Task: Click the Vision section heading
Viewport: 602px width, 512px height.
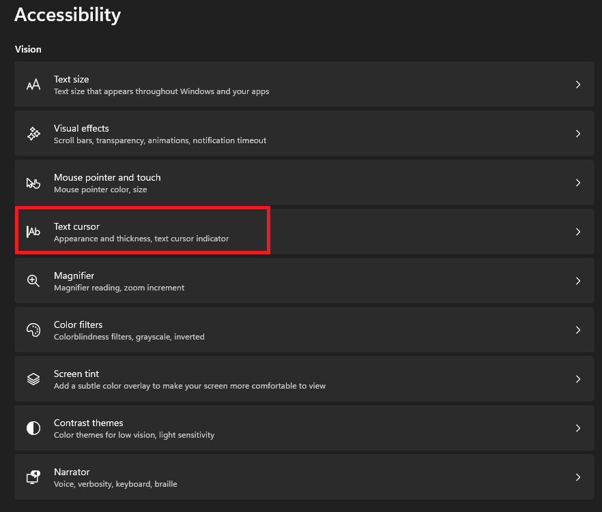Action: point(28,49)
